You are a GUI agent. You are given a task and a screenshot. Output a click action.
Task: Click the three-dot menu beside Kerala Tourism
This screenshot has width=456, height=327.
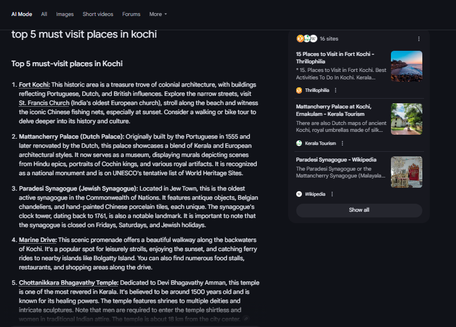(342, 143)
